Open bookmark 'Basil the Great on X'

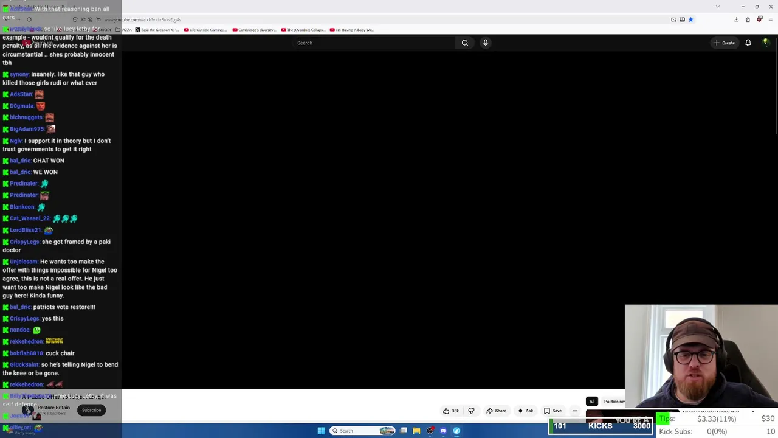pos(157,30)
